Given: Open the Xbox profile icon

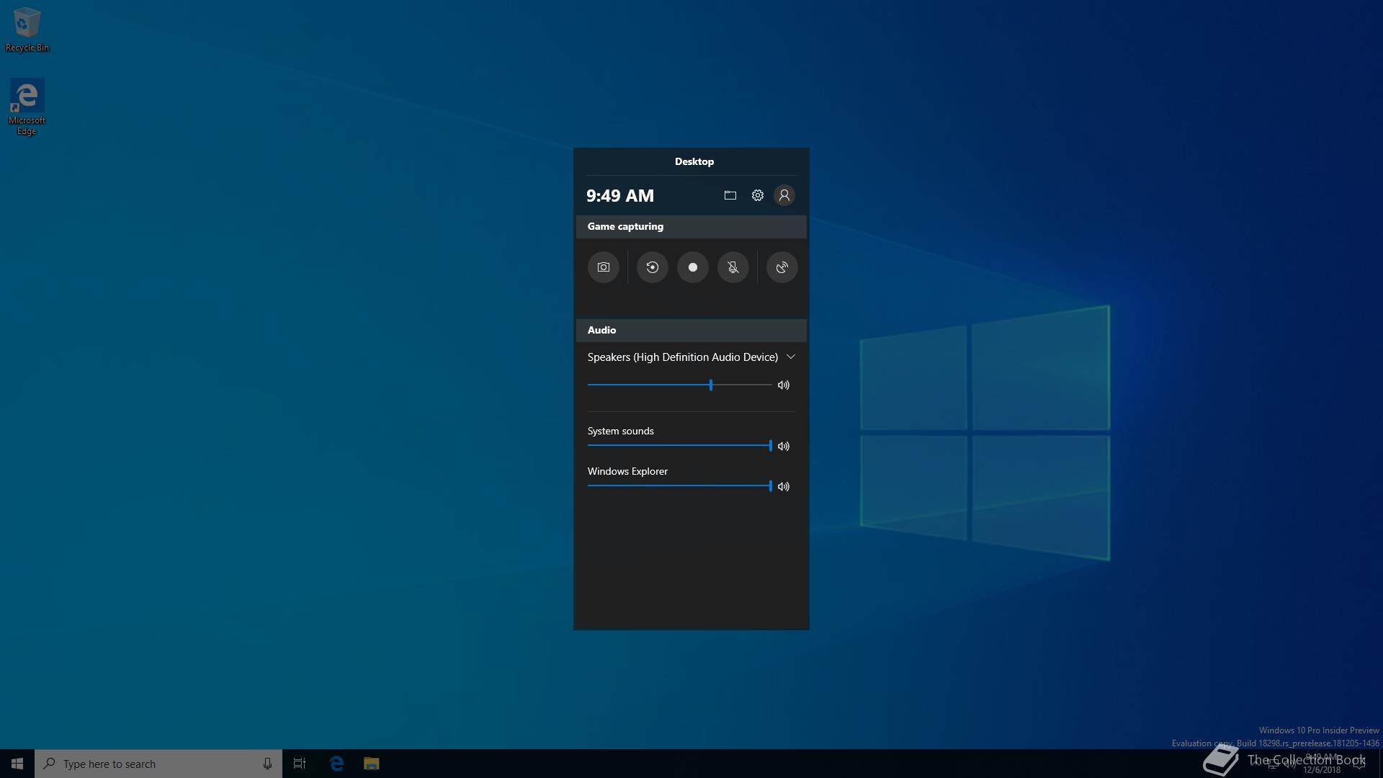Looking at the screenshot, I should (784, 195).
